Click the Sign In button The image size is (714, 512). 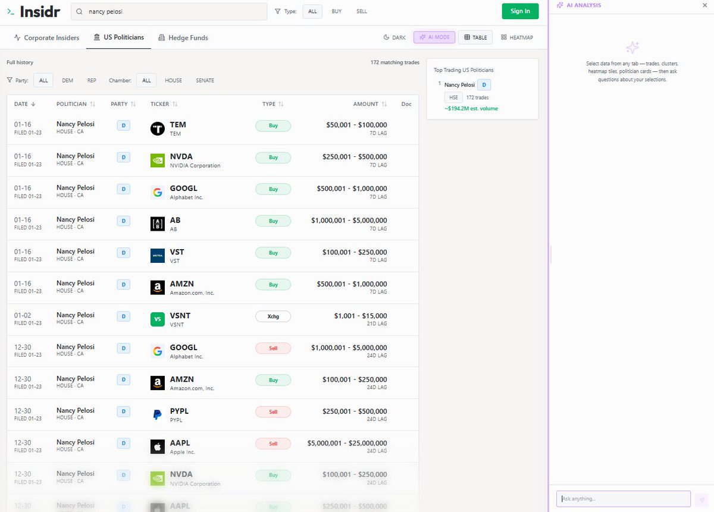pos(520,11)
